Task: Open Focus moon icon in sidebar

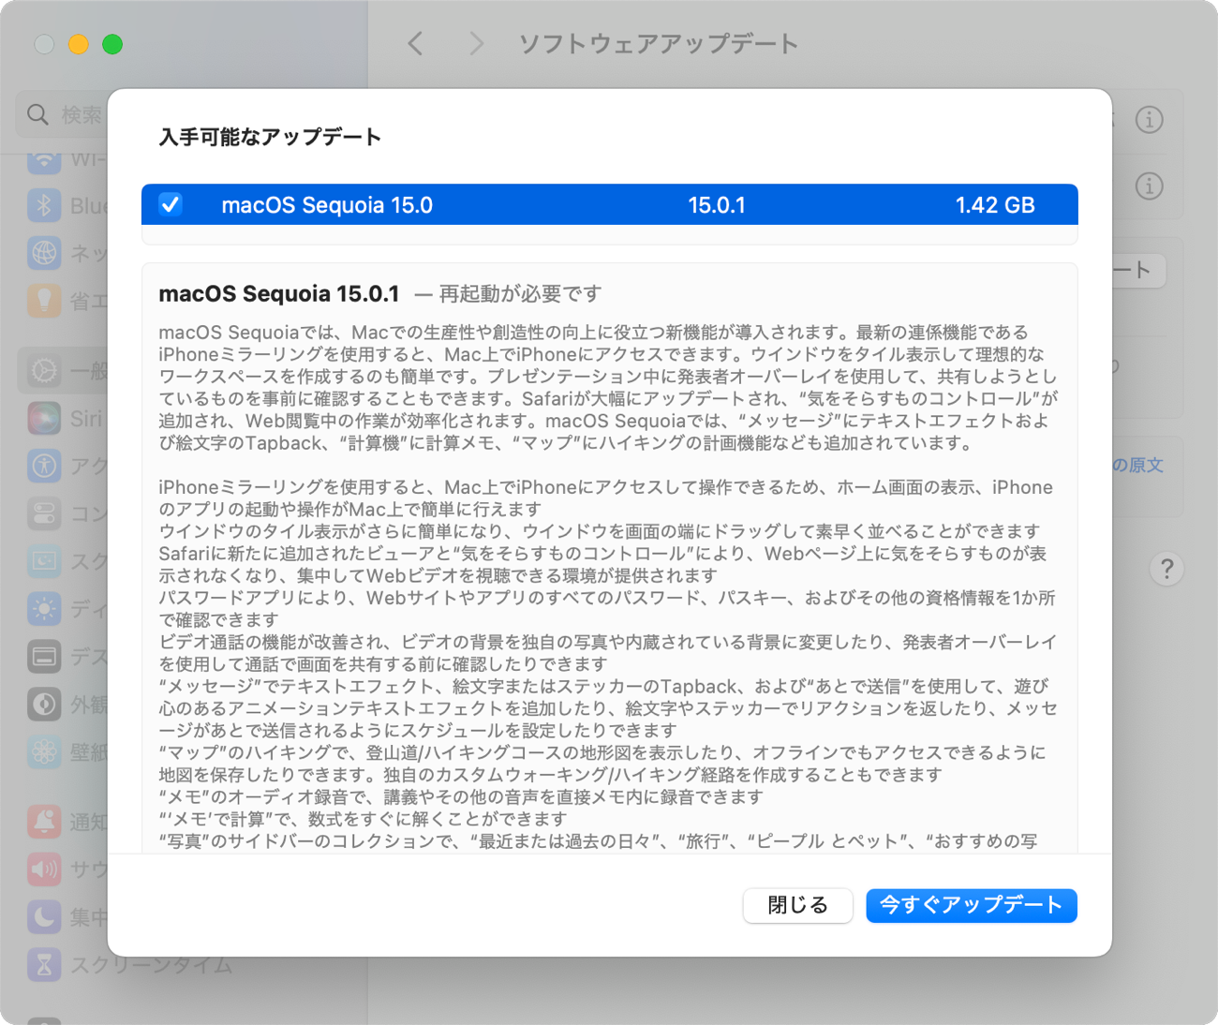Action: point(44,916)
